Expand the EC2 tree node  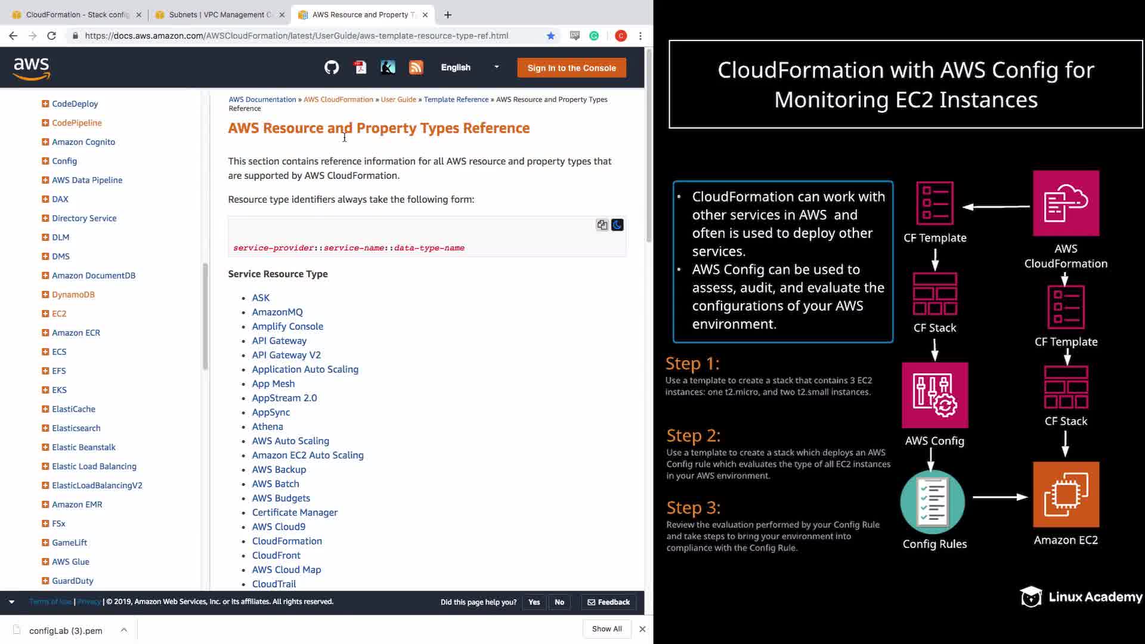(45, 314)
